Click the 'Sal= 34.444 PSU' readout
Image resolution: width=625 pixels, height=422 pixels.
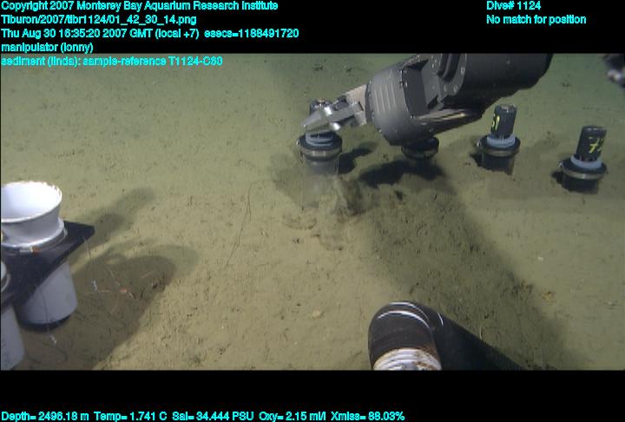click(x=213, y=417)
